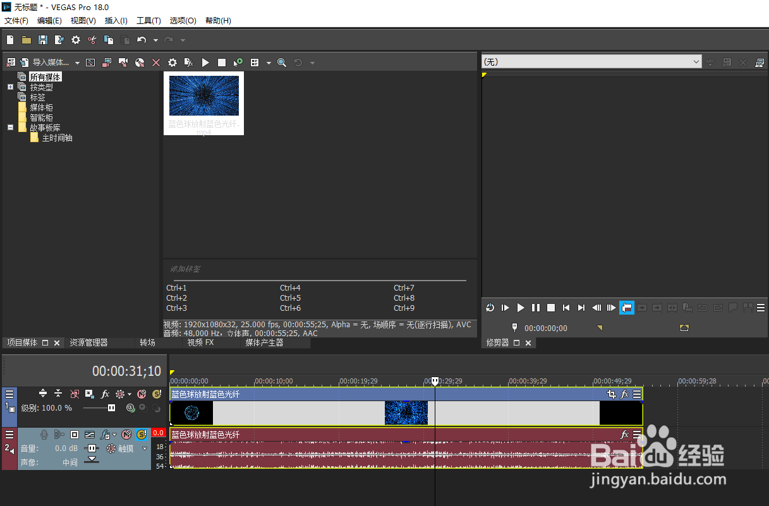Select the blue fiber video thumbnail
This screenshot has height=506, width=769.
[203, 95]
